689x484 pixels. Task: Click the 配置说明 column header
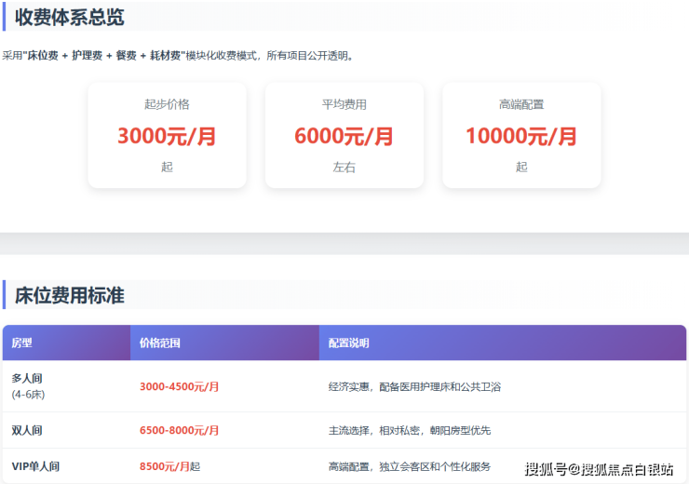click(x=349, y=343)
